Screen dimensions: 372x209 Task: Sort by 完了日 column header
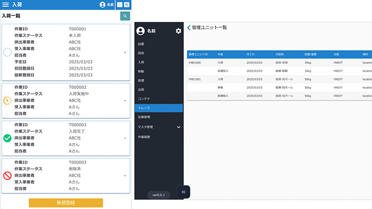(250, 55)
